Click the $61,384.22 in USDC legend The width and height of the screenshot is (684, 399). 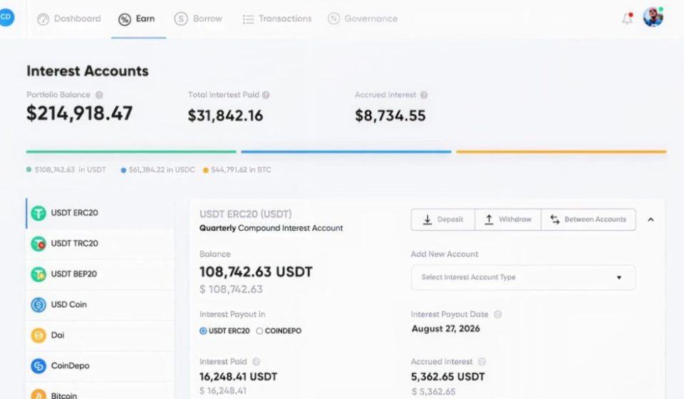162,170
